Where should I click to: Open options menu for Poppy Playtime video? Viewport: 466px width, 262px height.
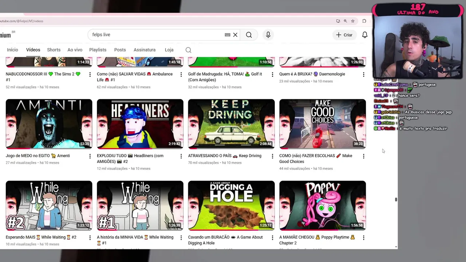point(363,238)
